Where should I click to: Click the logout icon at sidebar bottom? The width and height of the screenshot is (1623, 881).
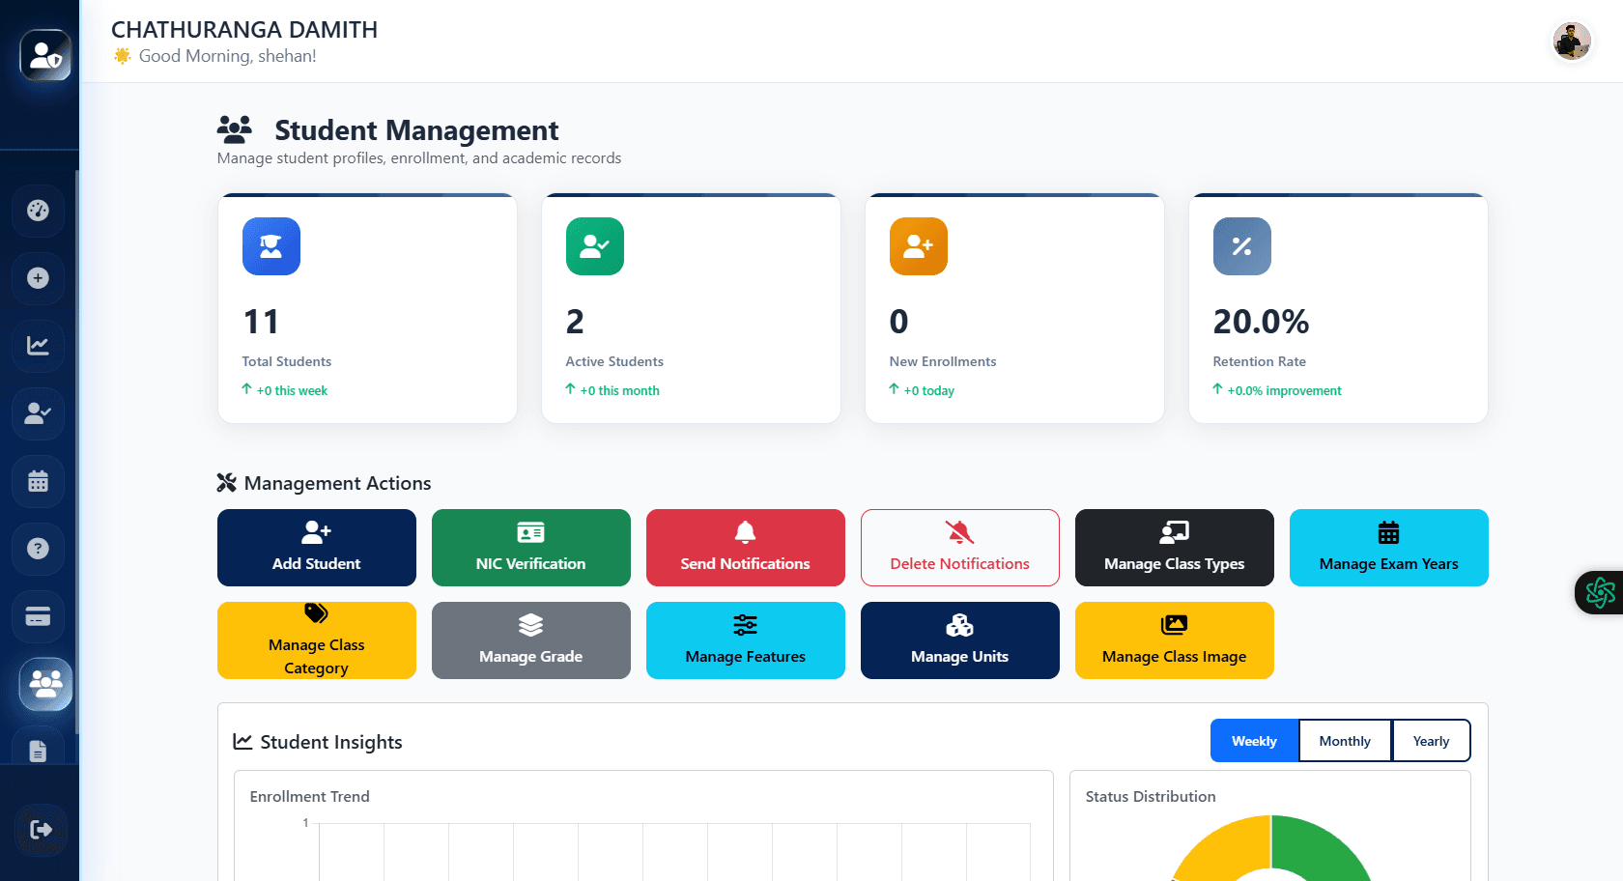38,829
